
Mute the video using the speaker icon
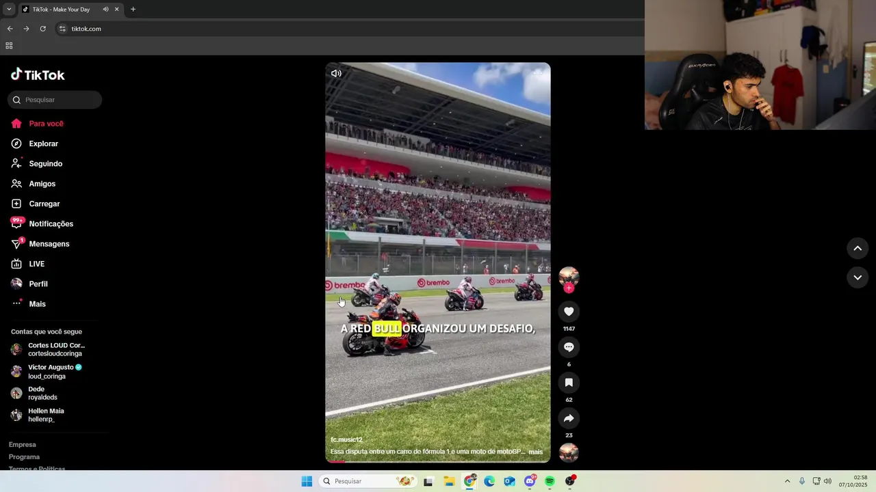[336, 73]
